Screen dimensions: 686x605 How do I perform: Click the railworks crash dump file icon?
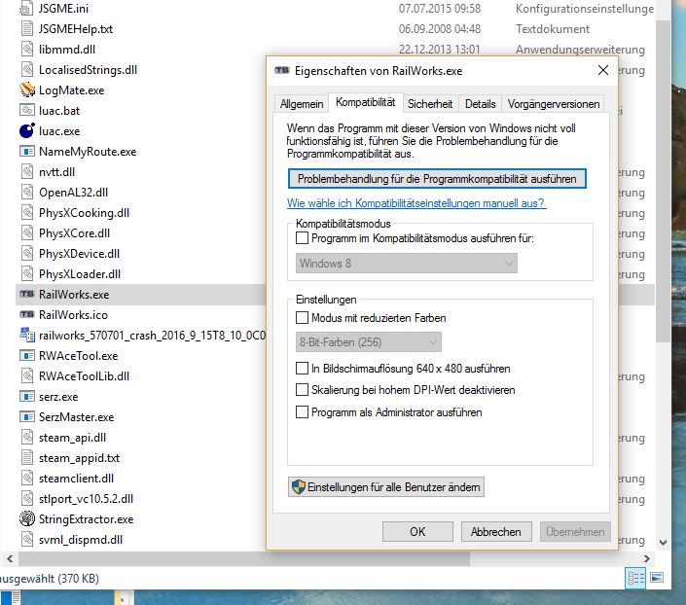coord(26,336)
